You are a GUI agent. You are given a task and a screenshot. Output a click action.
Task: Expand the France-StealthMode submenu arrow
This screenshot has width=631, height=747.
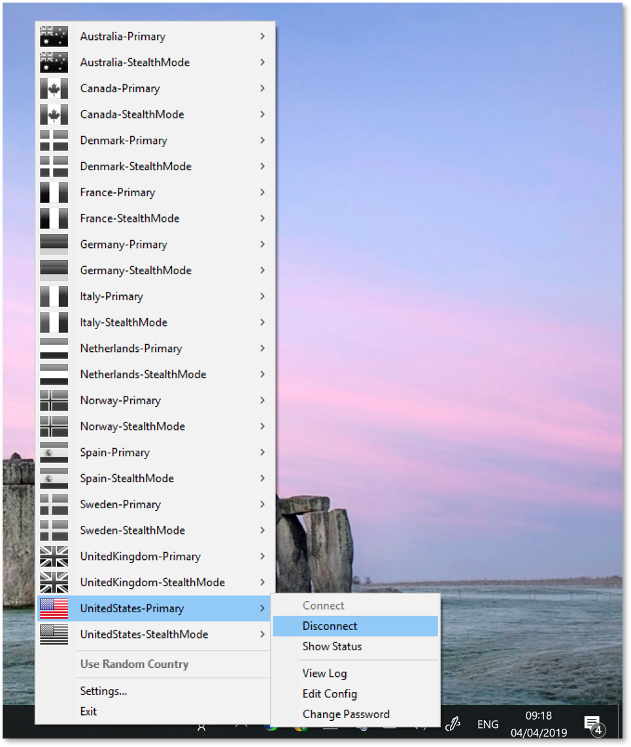click(262, 218)
